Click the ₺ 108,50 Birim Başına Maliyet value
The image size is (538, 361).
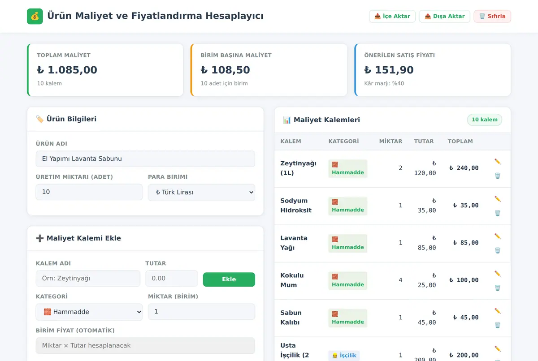tap(225, 70)
